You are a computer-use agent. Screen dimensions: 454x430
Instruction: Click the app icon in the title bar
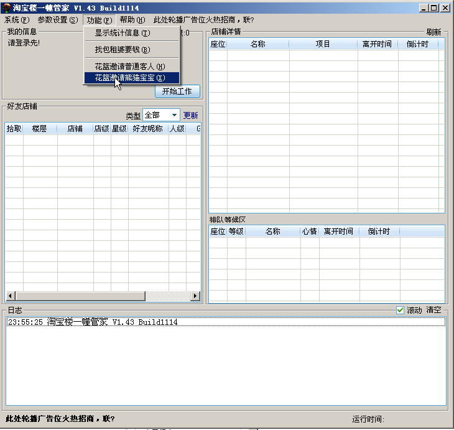(6, 7)
